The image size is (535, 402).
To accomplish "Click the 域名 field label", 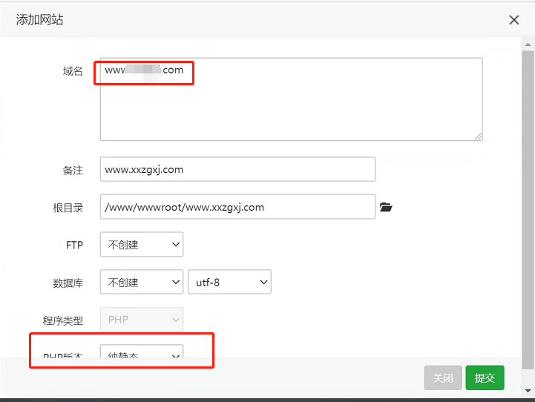I will pos(73,71).
